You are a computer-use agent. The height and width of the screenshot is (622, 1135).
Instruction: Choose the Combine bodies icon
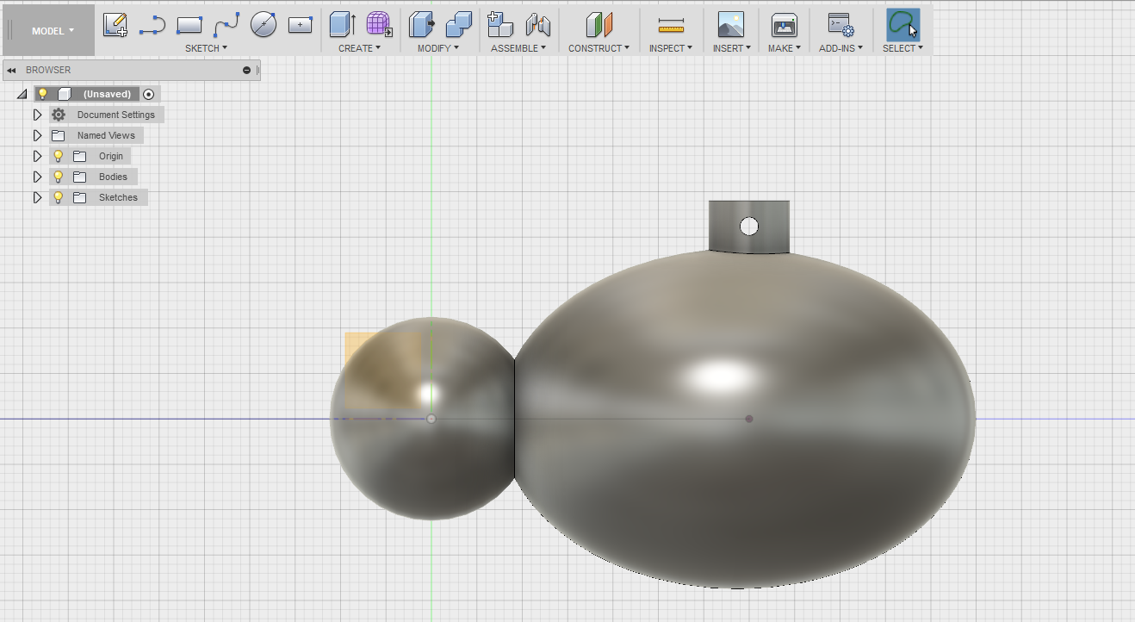click(458, 25)
